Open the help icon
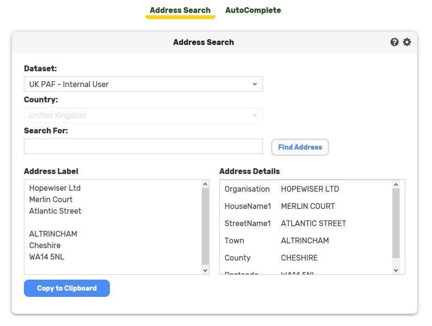The height and width of the screenshot is (326, 432). coord(394,42)
